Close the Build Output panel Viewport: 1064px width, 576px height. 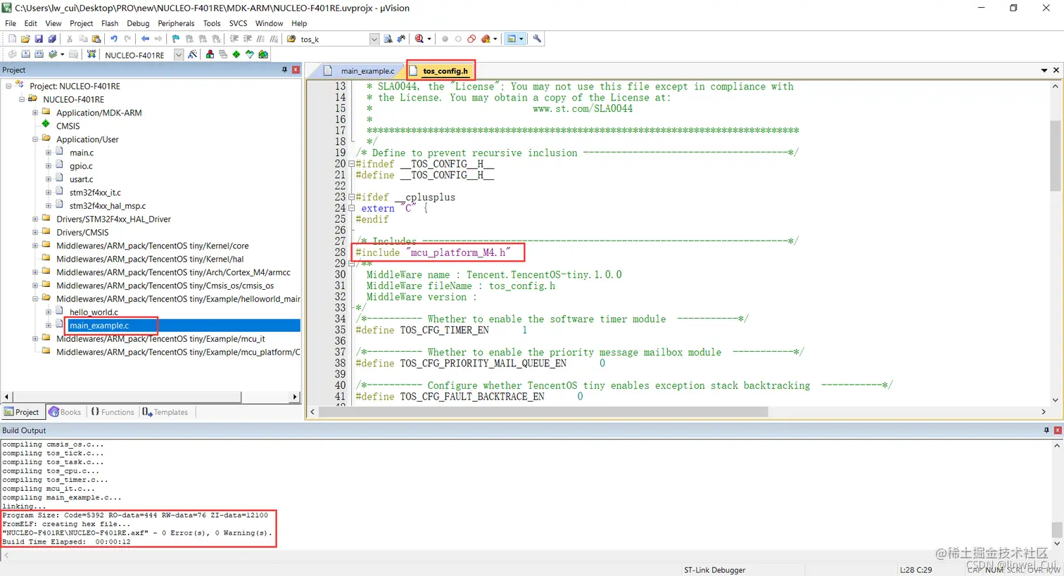(x=1056, y=430)
